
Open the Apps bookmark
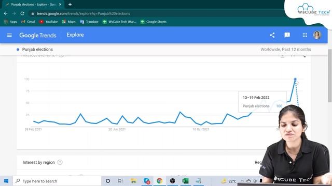10,22
